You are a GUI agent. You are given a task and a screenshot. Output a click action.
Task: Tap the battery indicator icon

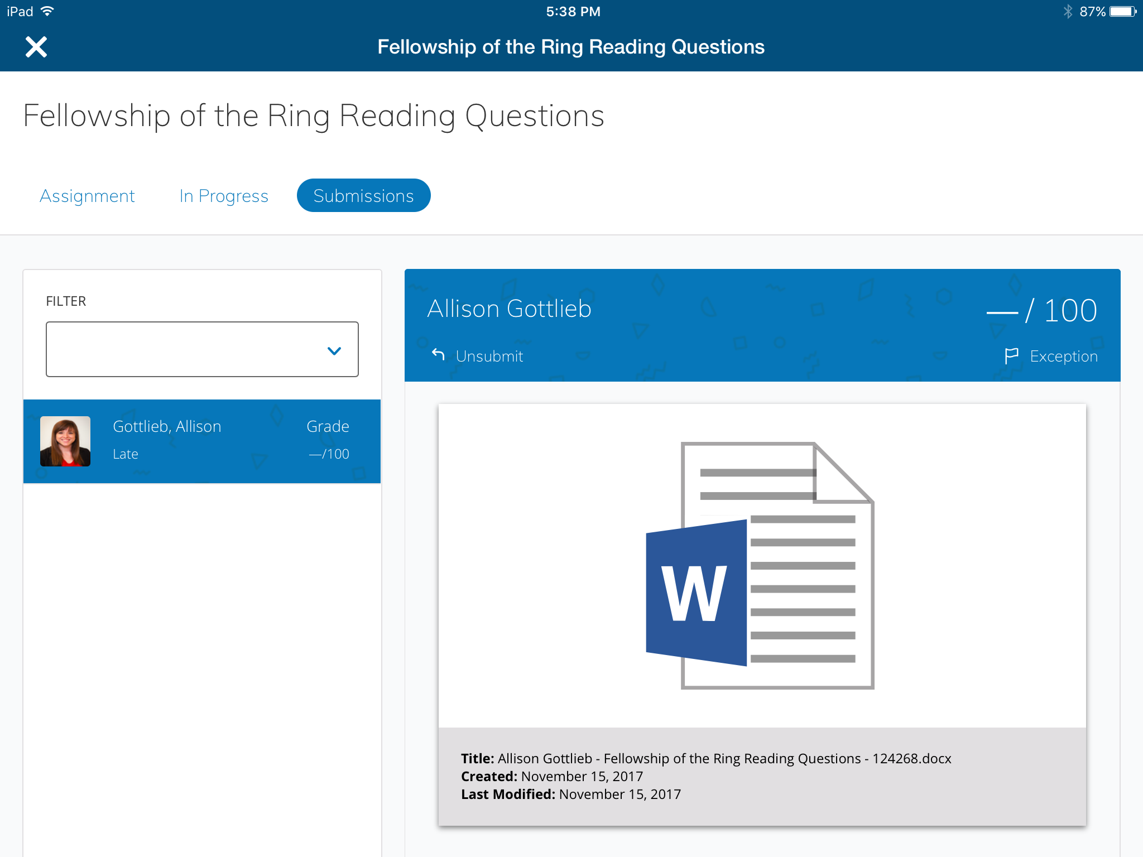click(1123, 12)
